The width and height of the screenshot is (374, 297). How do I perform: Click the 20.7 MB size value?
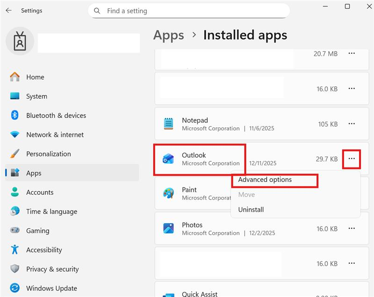(325, 54)
